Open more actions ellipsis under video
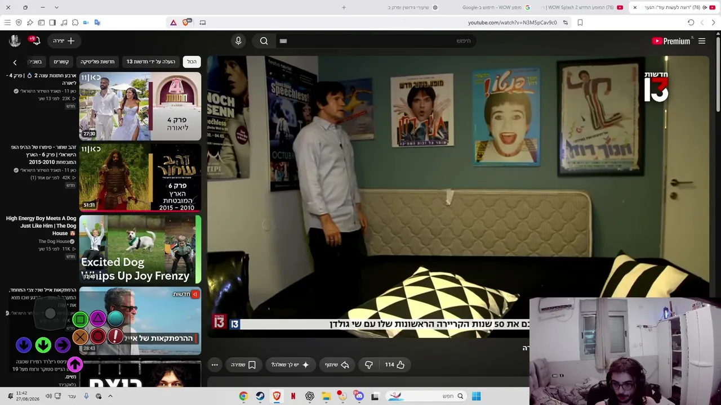 [215, 364]
